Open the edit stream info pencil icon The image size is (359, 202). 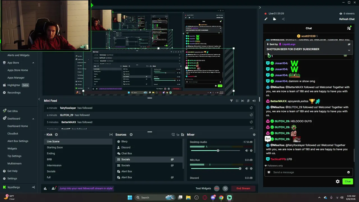pos(266,19)
